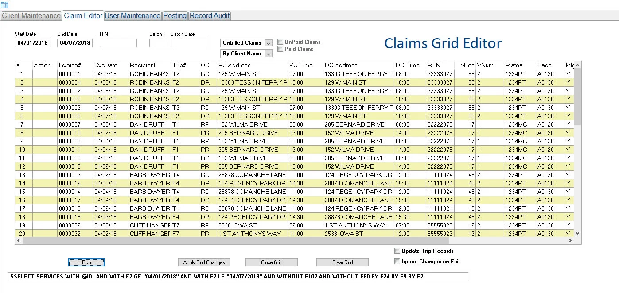Click the Base column header
The image size is (619, 293).
click(x=550, y=65)
